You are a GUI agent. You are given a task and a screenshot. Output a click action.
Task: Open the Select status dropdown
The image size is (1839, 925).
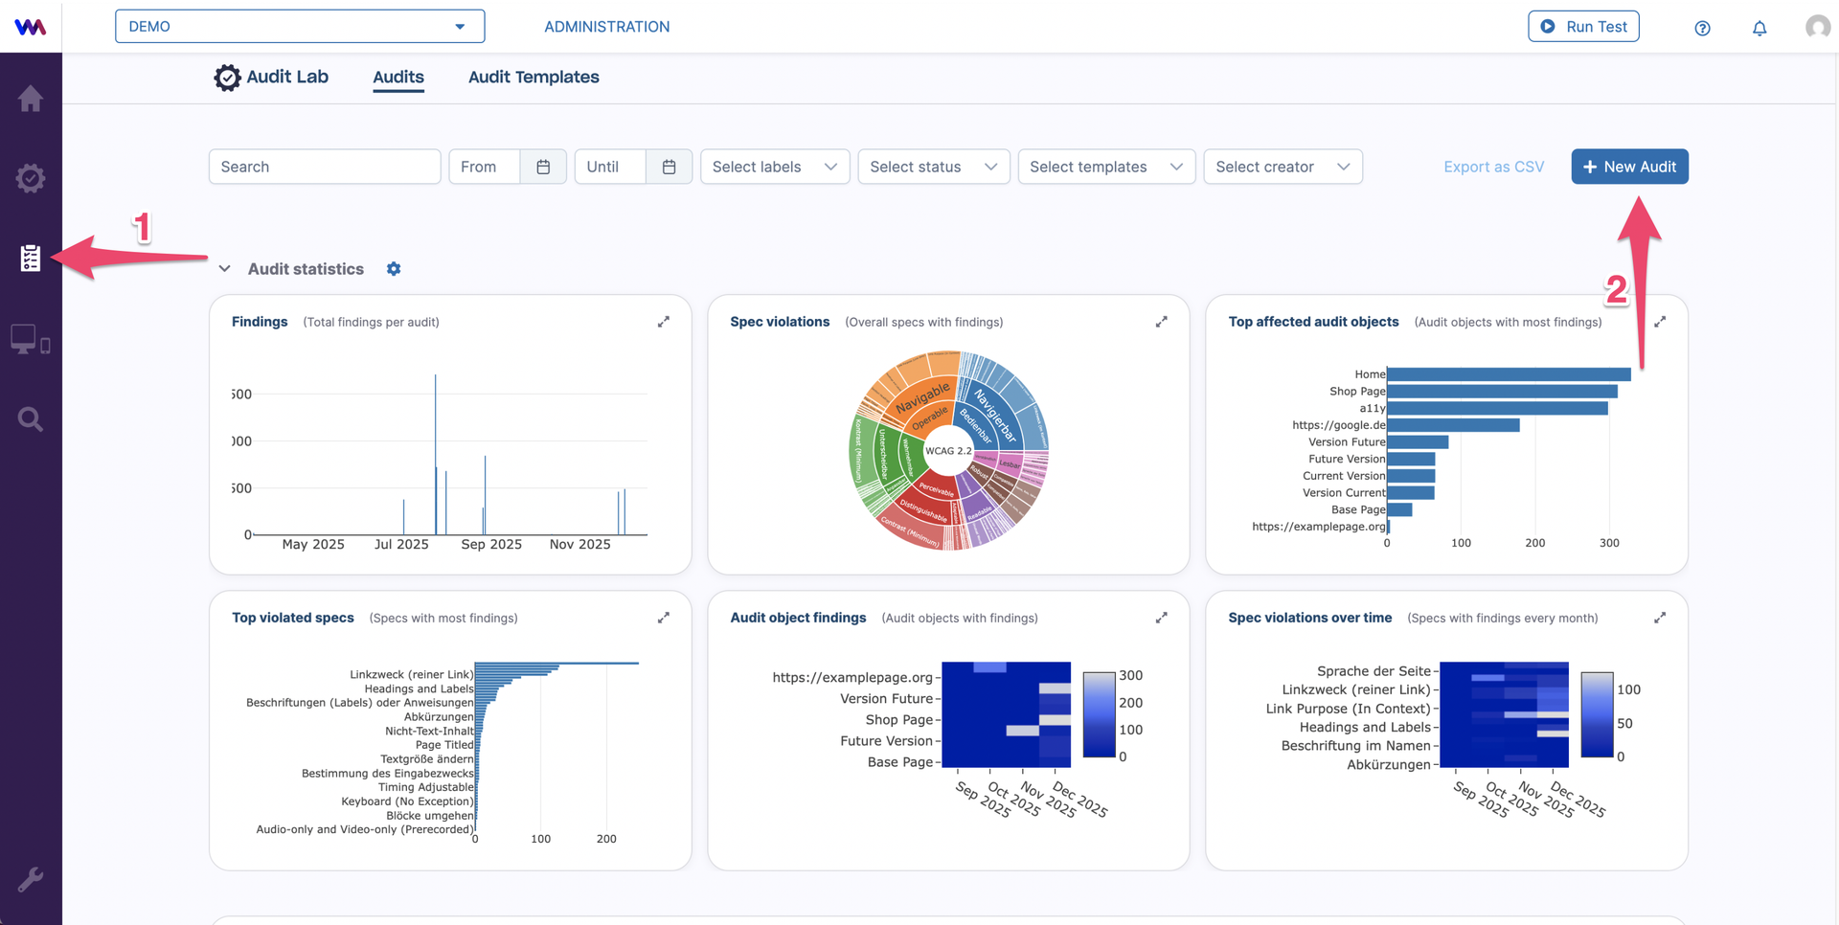click(934, 167)
